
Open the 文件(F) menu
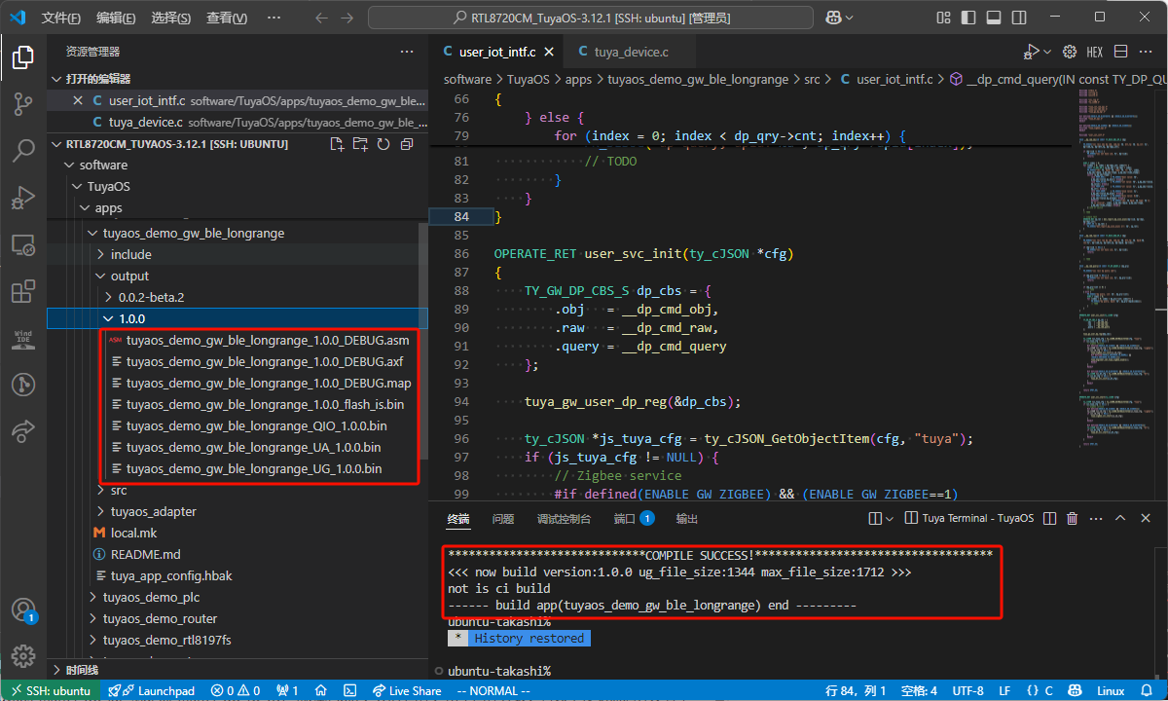[x=61, y=18]
